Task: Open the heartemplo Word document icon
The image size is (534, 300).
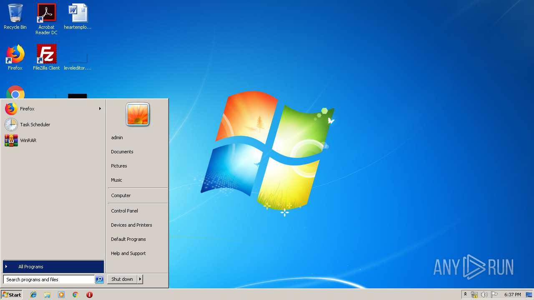Action: pos(78,17)
